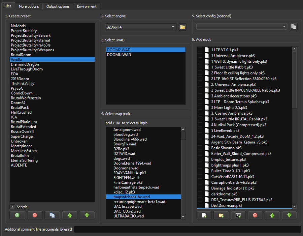Screen dimensions: 303x236
Task: Select the Doom64 preset
Action: click(52, 103)
